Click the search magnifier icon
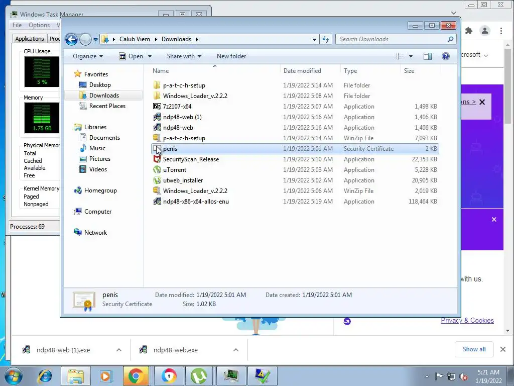514x386 pixels. (x=450, y=39)
